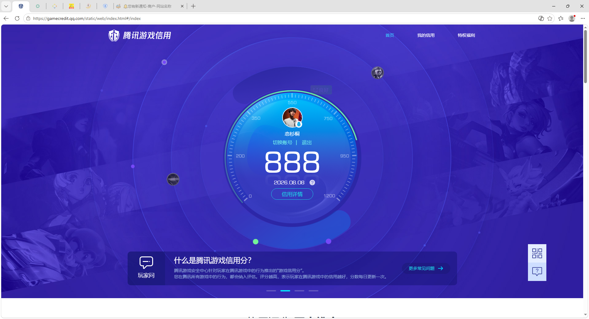Click the scrollbar up arrow
This screenshot has height=319, width=589.
585,27
